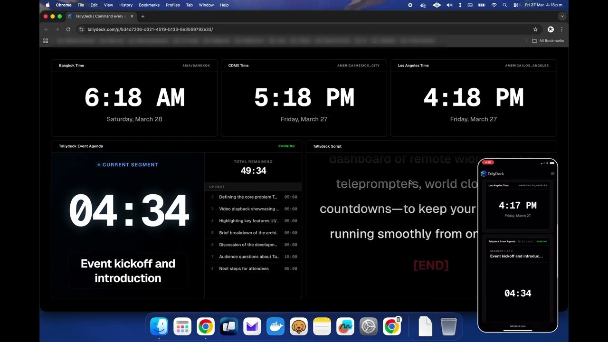Click the green RUNNING status in Event Agenda
608x342 pixels.
pos(286,146)
